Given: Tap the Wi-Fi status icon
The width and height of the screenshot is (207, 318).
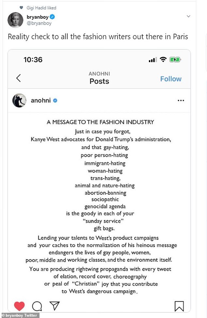Looking at the screenshot, I should click(x=163, y=60).
